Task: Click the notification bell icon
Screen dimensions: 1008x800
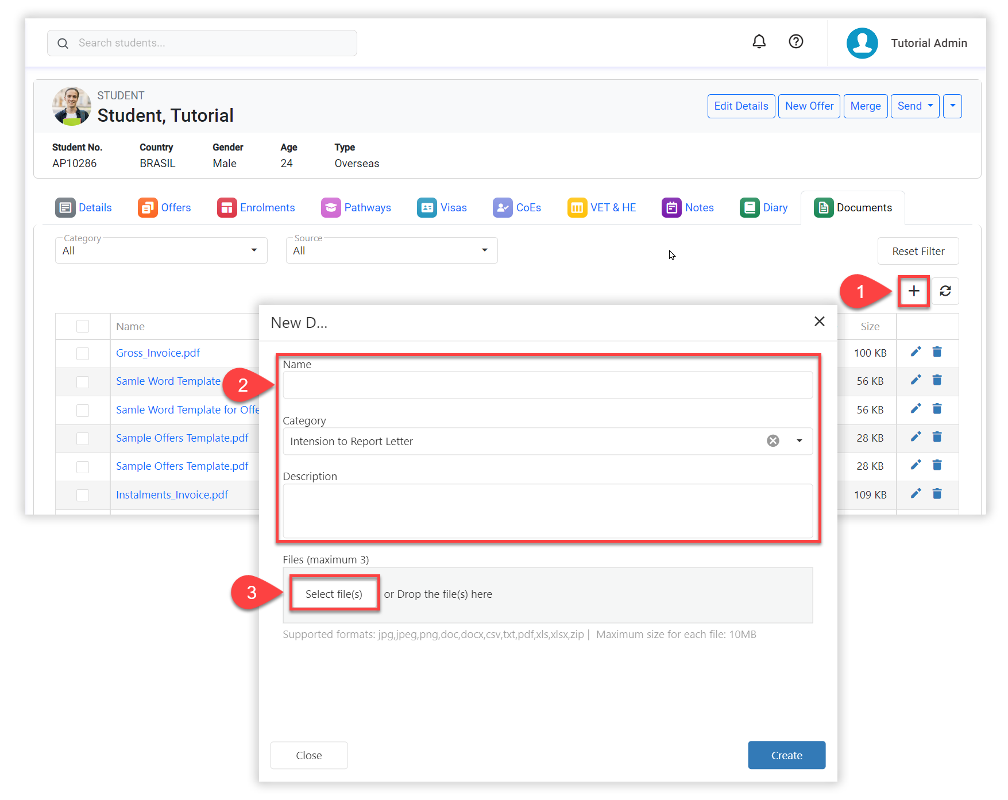Action: click(759, 42)
